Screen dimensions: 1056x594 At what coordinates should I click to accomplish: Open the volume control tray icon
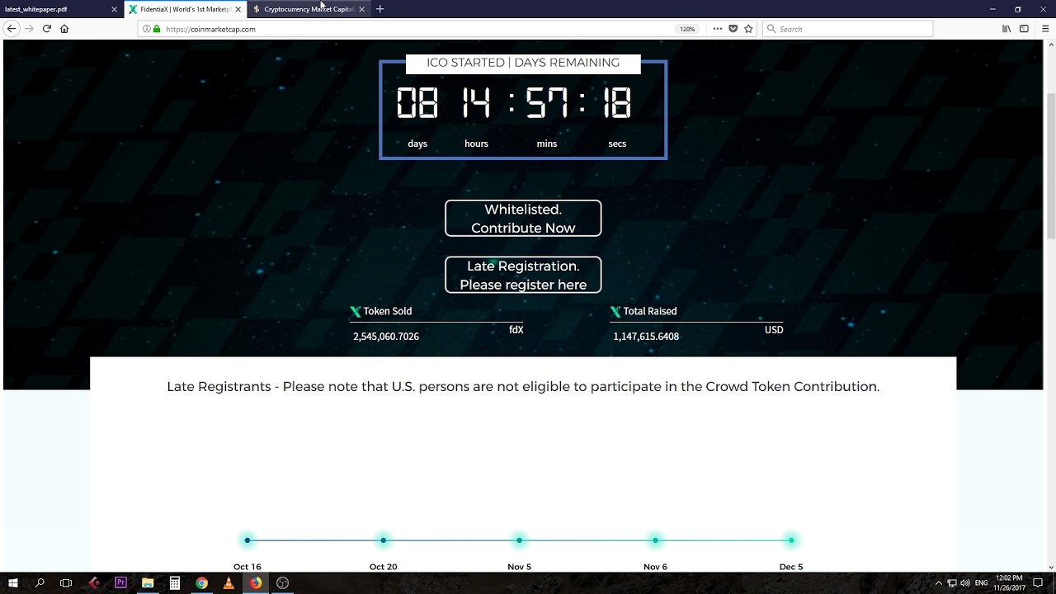965,583
